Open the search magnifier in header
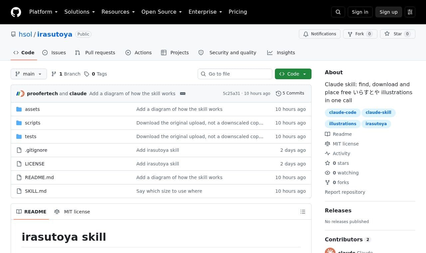This screenshot has height=253, width=426. pos(338,12)
